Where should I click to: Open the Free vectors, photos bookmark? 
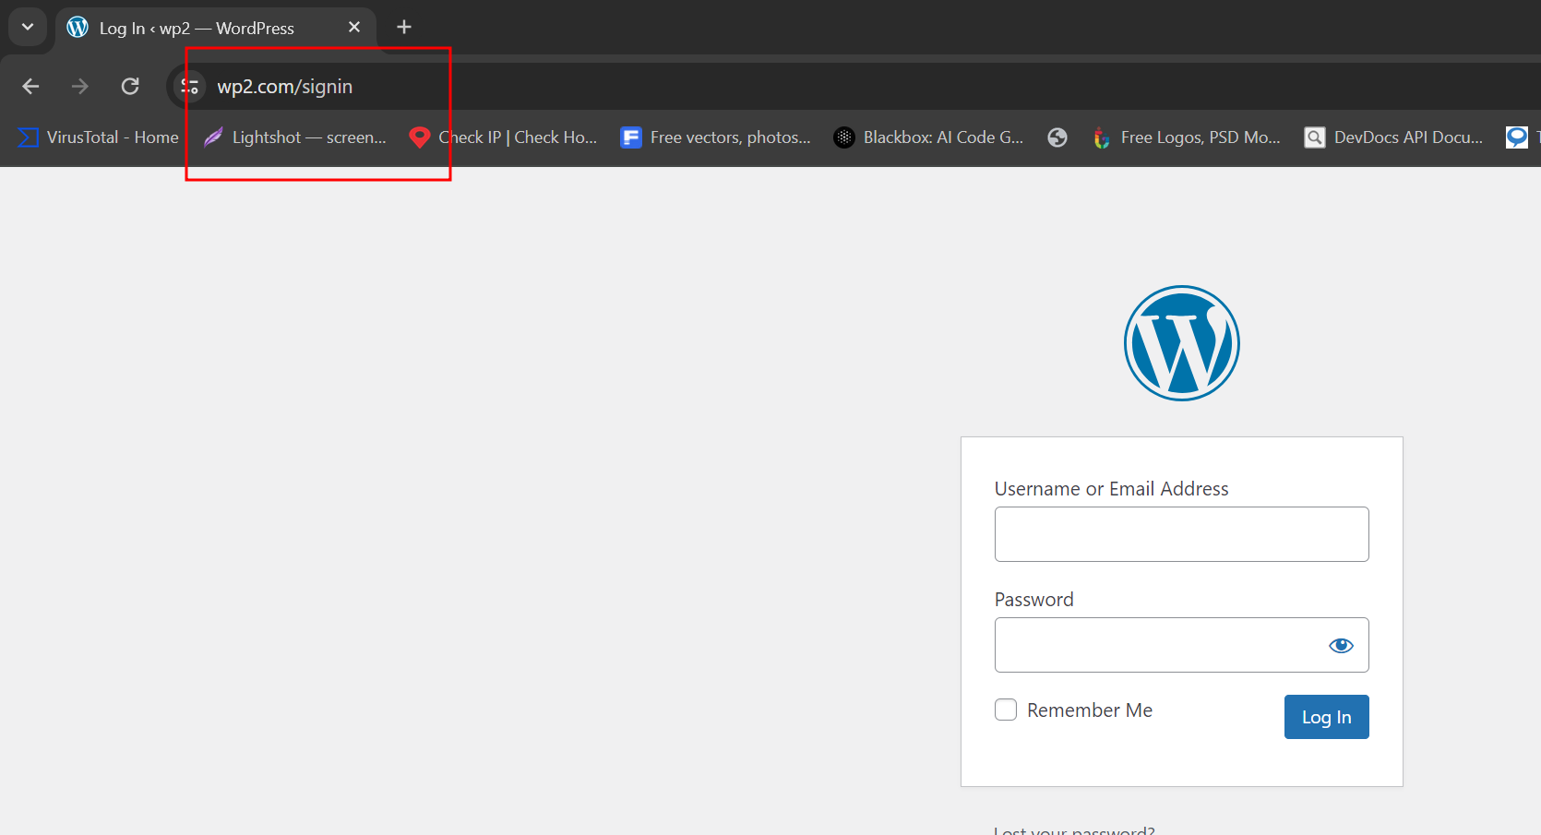tap(716, 137)
